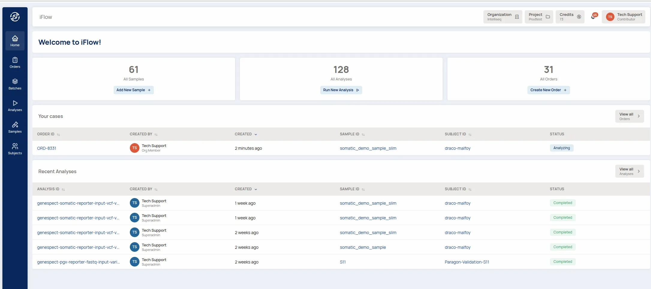Sort Your cases by Subject ID

pos(458,134)
